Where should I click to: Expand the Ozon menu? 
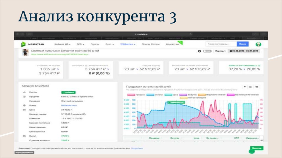click(110, 44)
